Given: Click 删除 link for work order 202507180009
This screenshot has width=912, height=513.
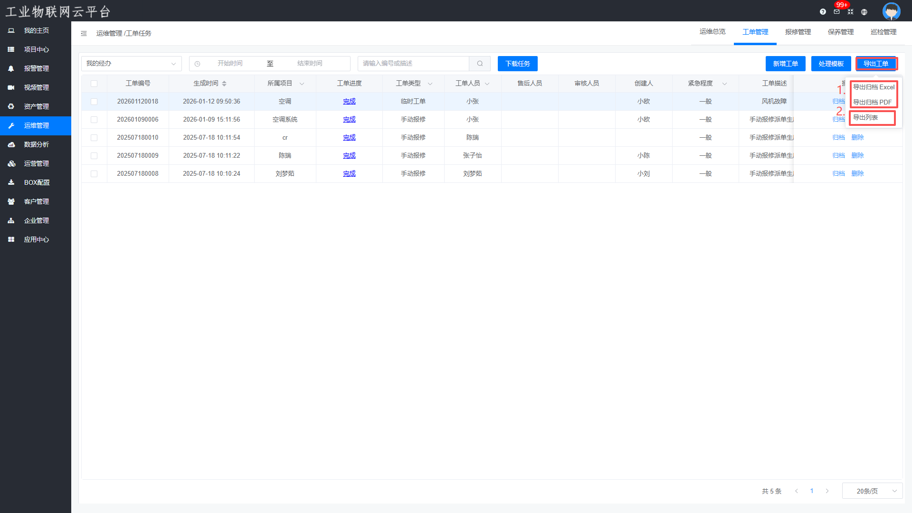Looking at the screenshot, I should coord(857,156).
